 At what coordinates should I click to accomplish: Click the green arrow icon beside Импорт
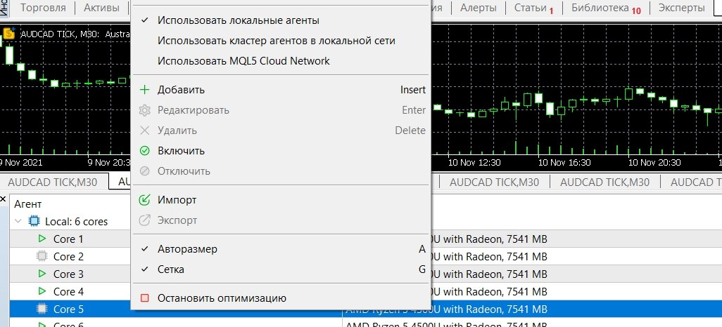[x=144, y=200]
